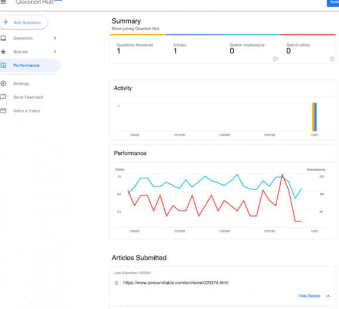Click the yellow bar in Activity chart
Image resolution: width=339 pixels, height=309 pixels.
coord(313,117)
